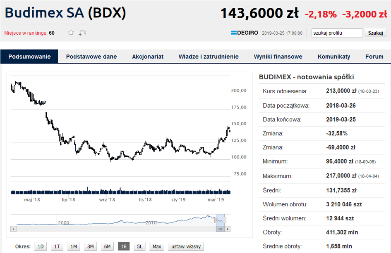Select the 3M chart period
The width and height of the screenshot is (391, 253).
90,246
